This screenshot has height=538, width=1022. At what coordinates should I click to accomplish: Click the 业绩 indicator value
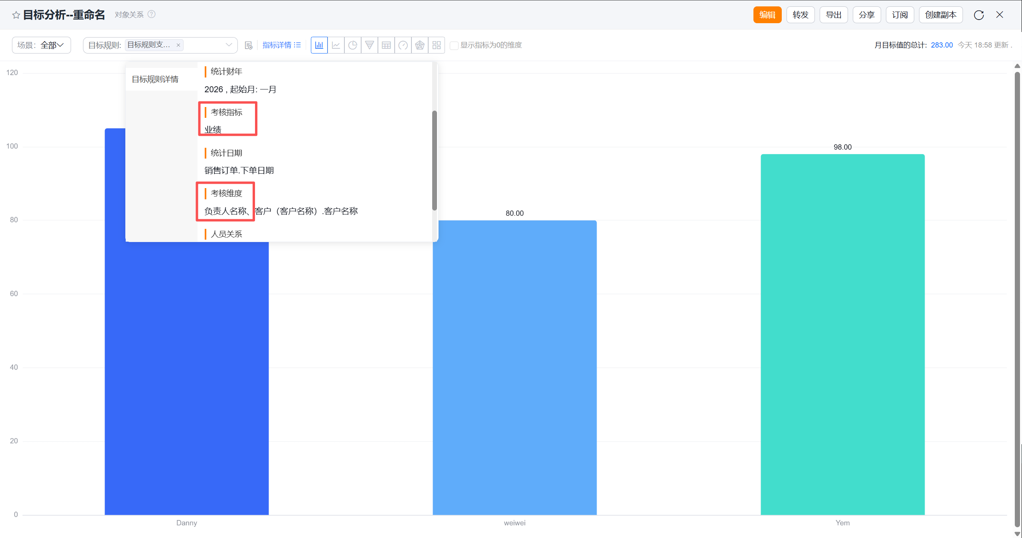(213, 130)
